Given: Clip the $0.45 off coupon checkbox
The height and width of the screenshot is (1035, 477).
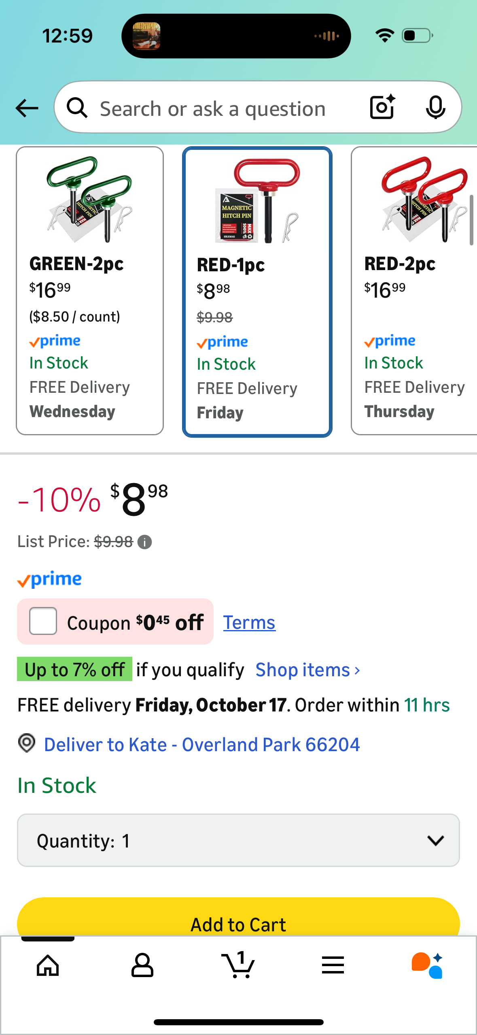Looking at the screenshot, I should coord(43,621).
